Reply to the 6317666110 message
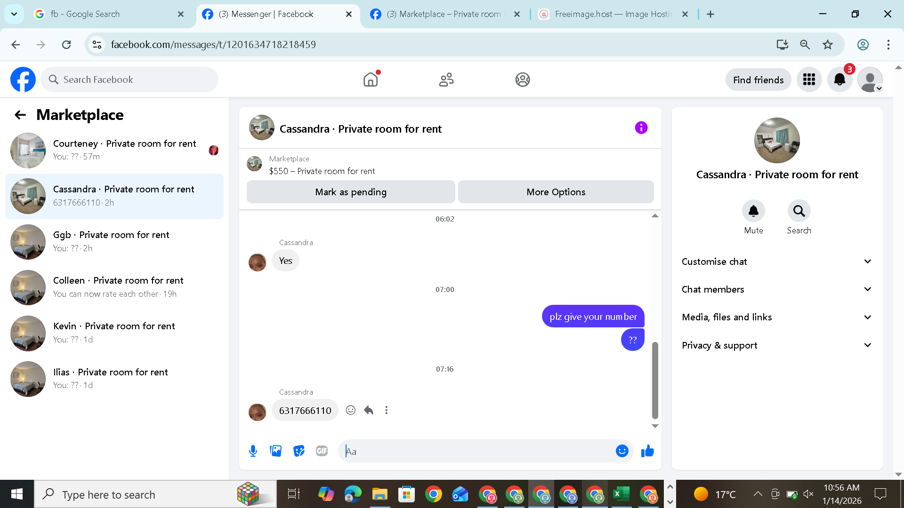The width and height of the screenshot is (904, 508). (x=369, y=410)
